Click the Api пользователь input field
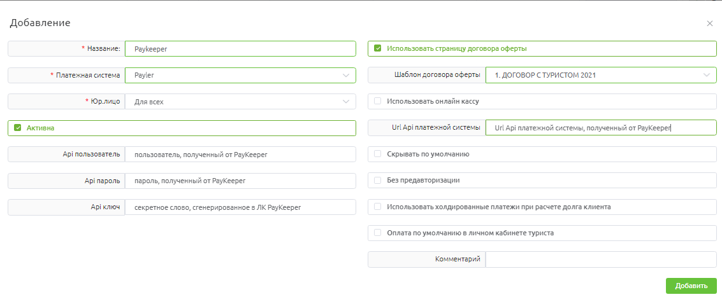 click(x=240, y=155)
